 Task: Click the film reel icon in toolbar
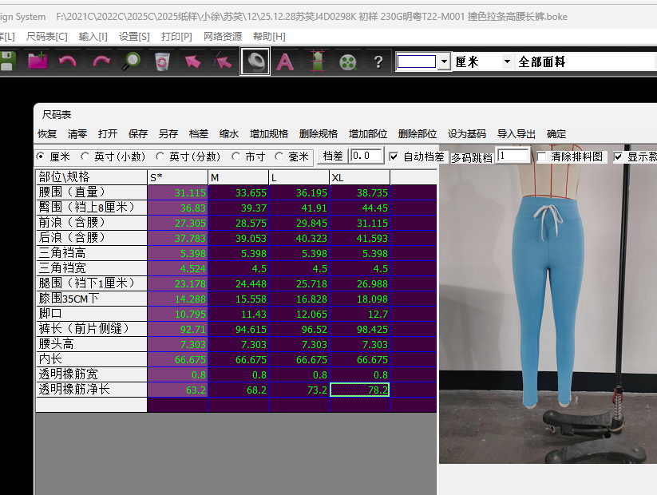(x=347, y=61)
